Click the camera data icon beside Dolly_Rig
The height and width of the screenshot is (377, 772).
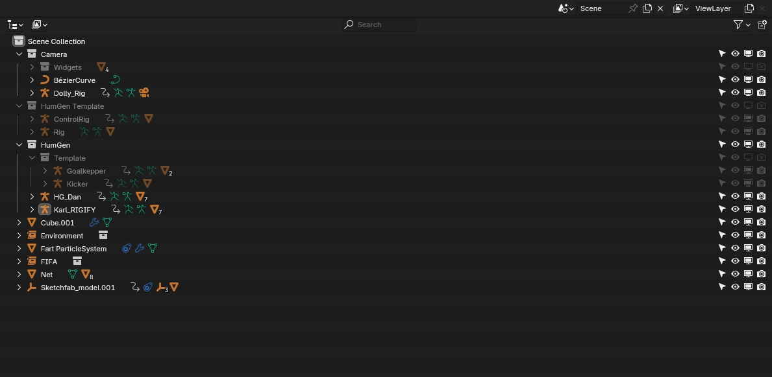143,92
